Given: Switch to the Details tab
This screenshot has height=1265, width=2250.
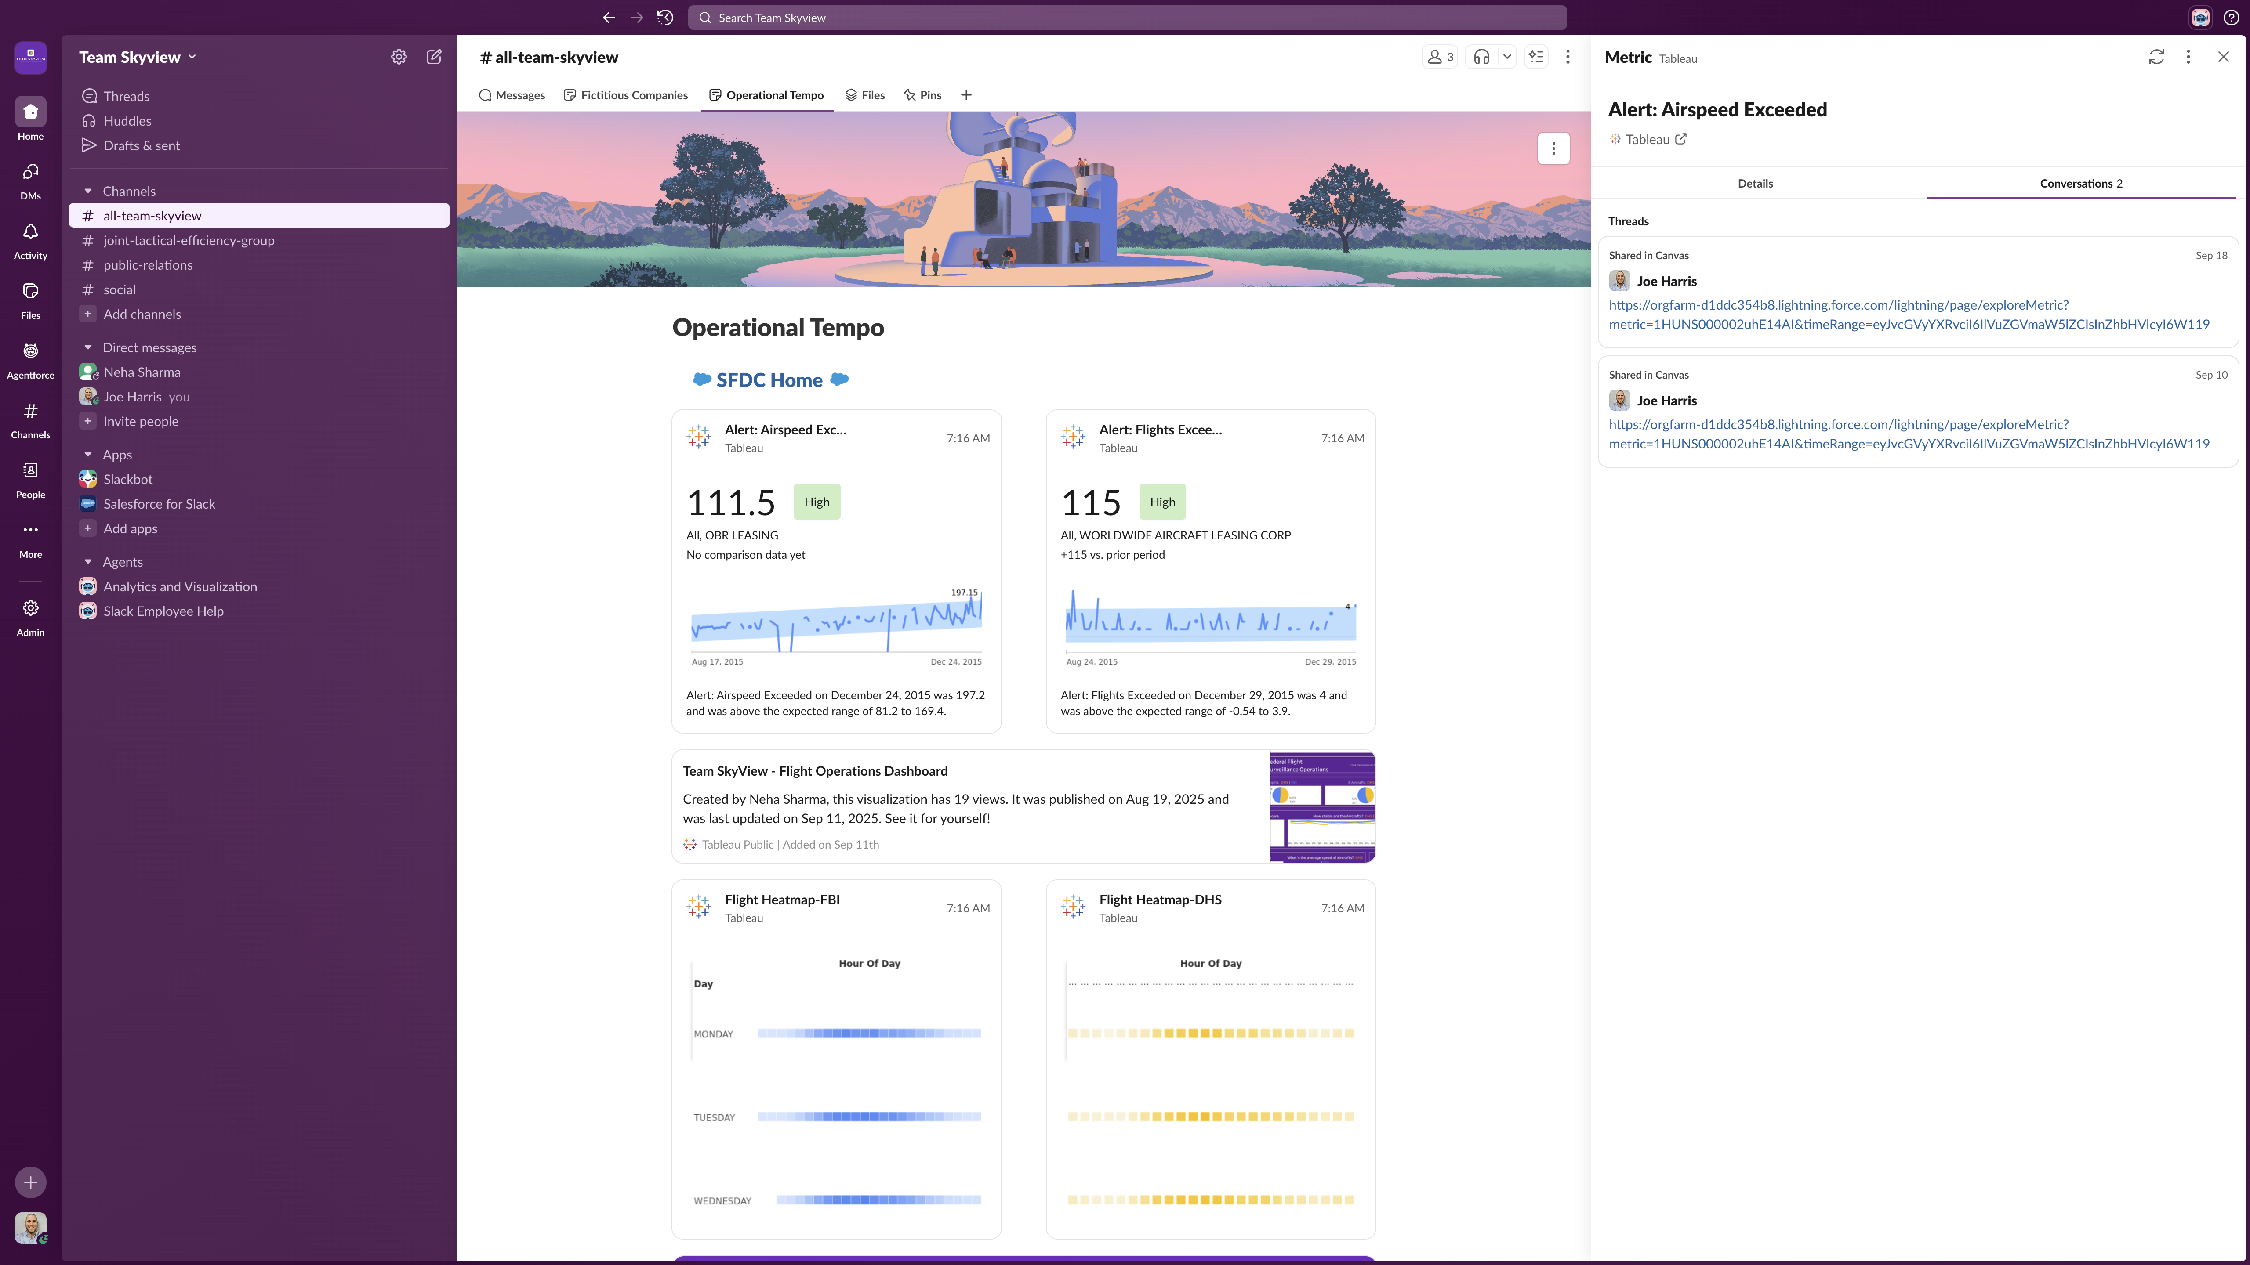Looking at the screenshot, I should click(1755, 183).
